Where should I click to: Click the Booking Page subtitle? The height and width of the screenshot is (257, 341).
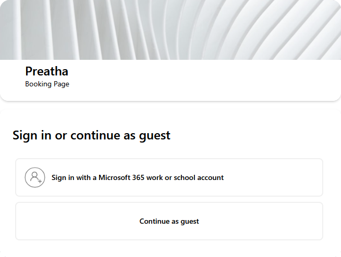pyautogui.click(x=47, y=84)
